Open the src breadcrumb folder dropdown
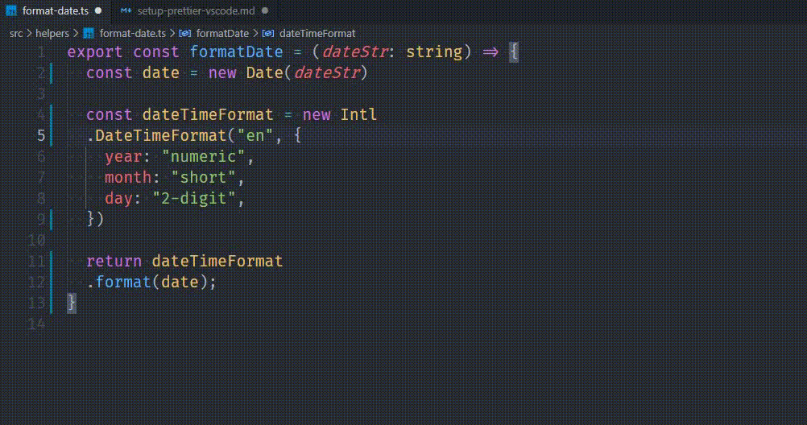Viewport: 807px width, 425px height. (x=16, y=34)
